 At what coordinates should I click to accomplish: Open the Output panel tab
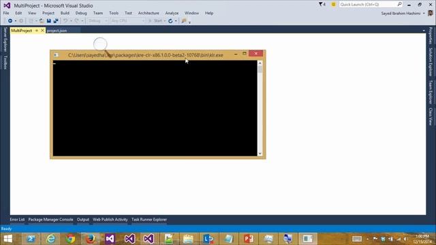(83, 219)
